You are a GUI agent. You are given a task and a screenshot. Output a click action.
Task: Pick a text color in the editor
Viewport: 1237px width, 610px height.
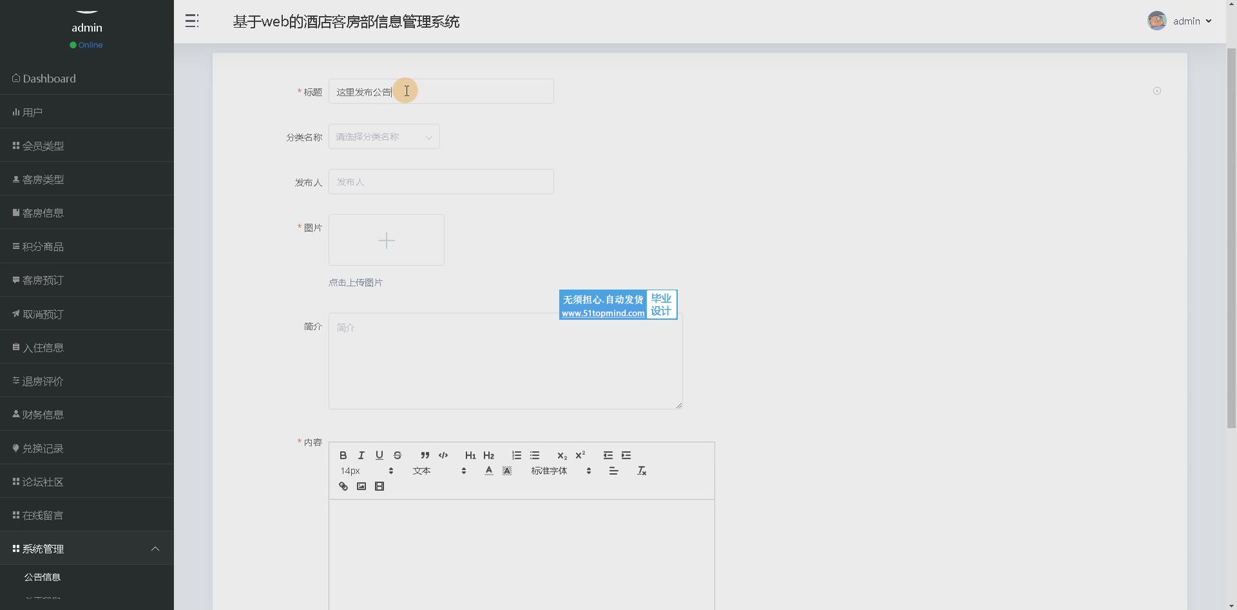(488, 471)
